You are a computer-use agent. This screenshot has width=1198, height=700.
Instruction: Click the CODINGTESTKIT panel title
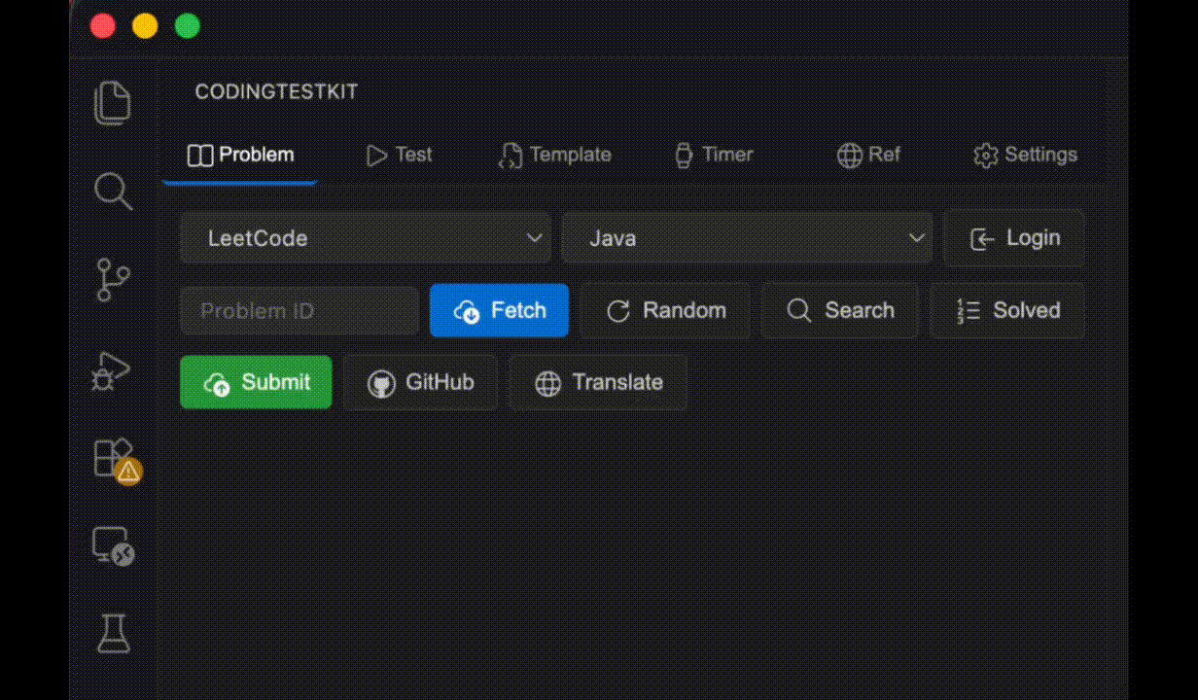click(x=276, y=92)
